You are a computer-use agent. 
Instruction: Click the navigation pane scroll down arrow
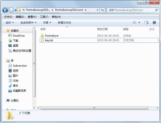[34, 108]
